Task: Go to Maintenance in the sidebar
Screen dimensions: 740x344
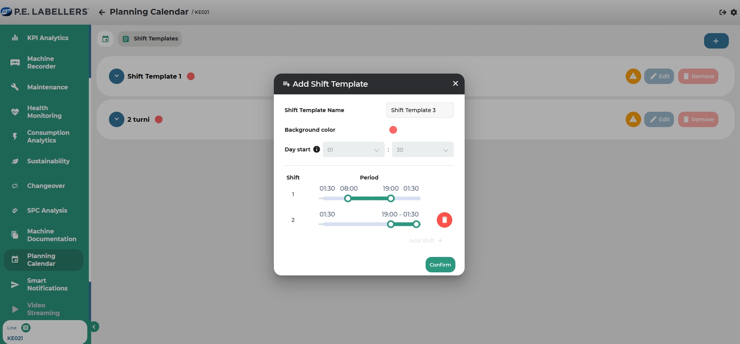Action: [x=47, y=87]
